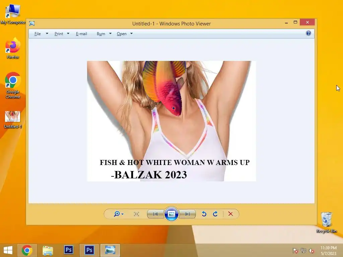
Task: Expand the Open dropdown arrow
Action: (131, 34)
